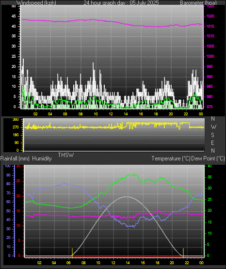Click the Barometer (hpa) axis title
This screenshot has width=226, height=269.
[x=198, y=3]
